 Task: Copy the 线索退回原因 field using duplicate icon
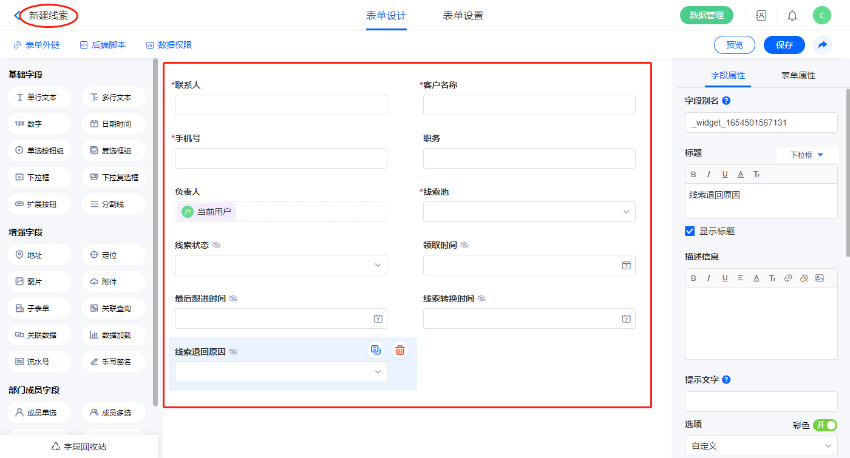[376, 350]
